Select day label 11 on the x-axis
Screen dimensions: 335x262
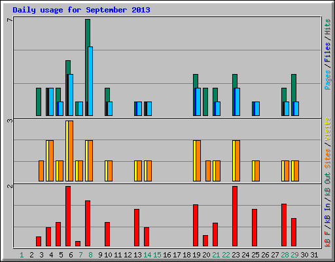118,255
